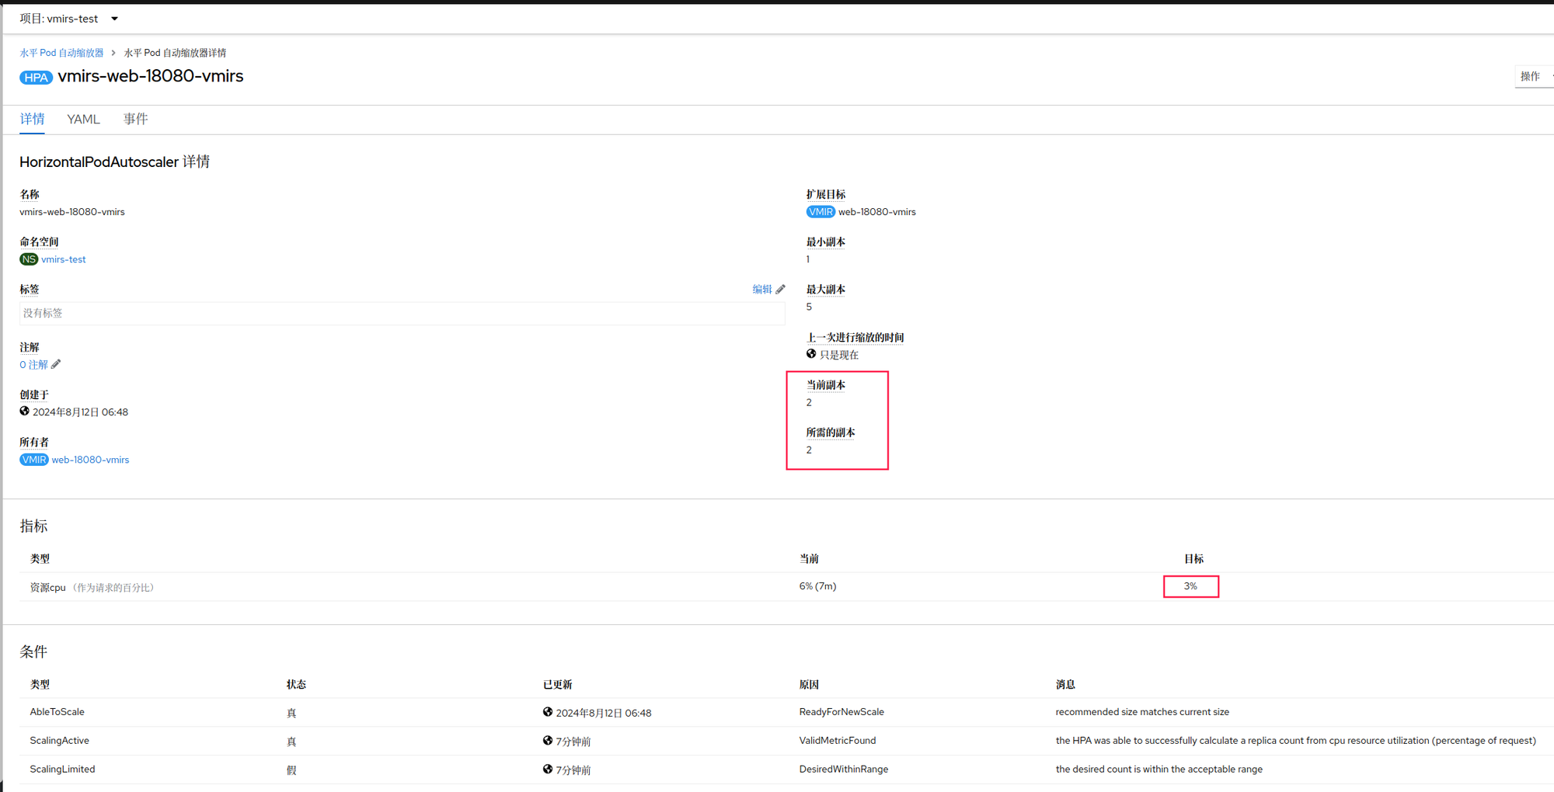Click globe icon in the ScalingActive updated cell
Screen dimensions: 1554x792
(548, 741)
